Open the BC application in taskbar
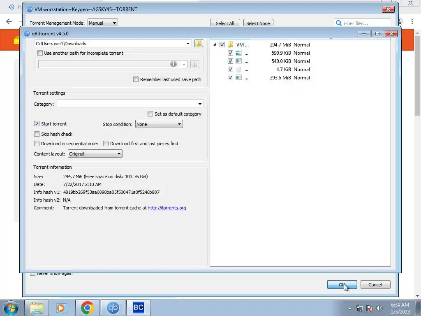 (138, 308)
